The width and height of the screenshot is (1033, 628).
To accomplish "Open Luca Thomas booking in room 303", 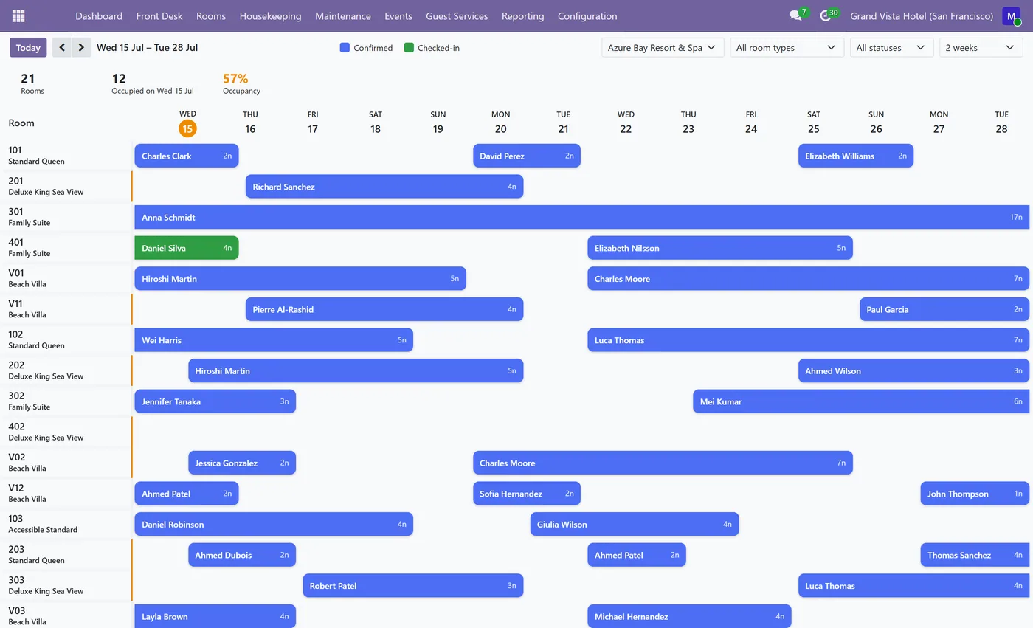I will (913, 586).
